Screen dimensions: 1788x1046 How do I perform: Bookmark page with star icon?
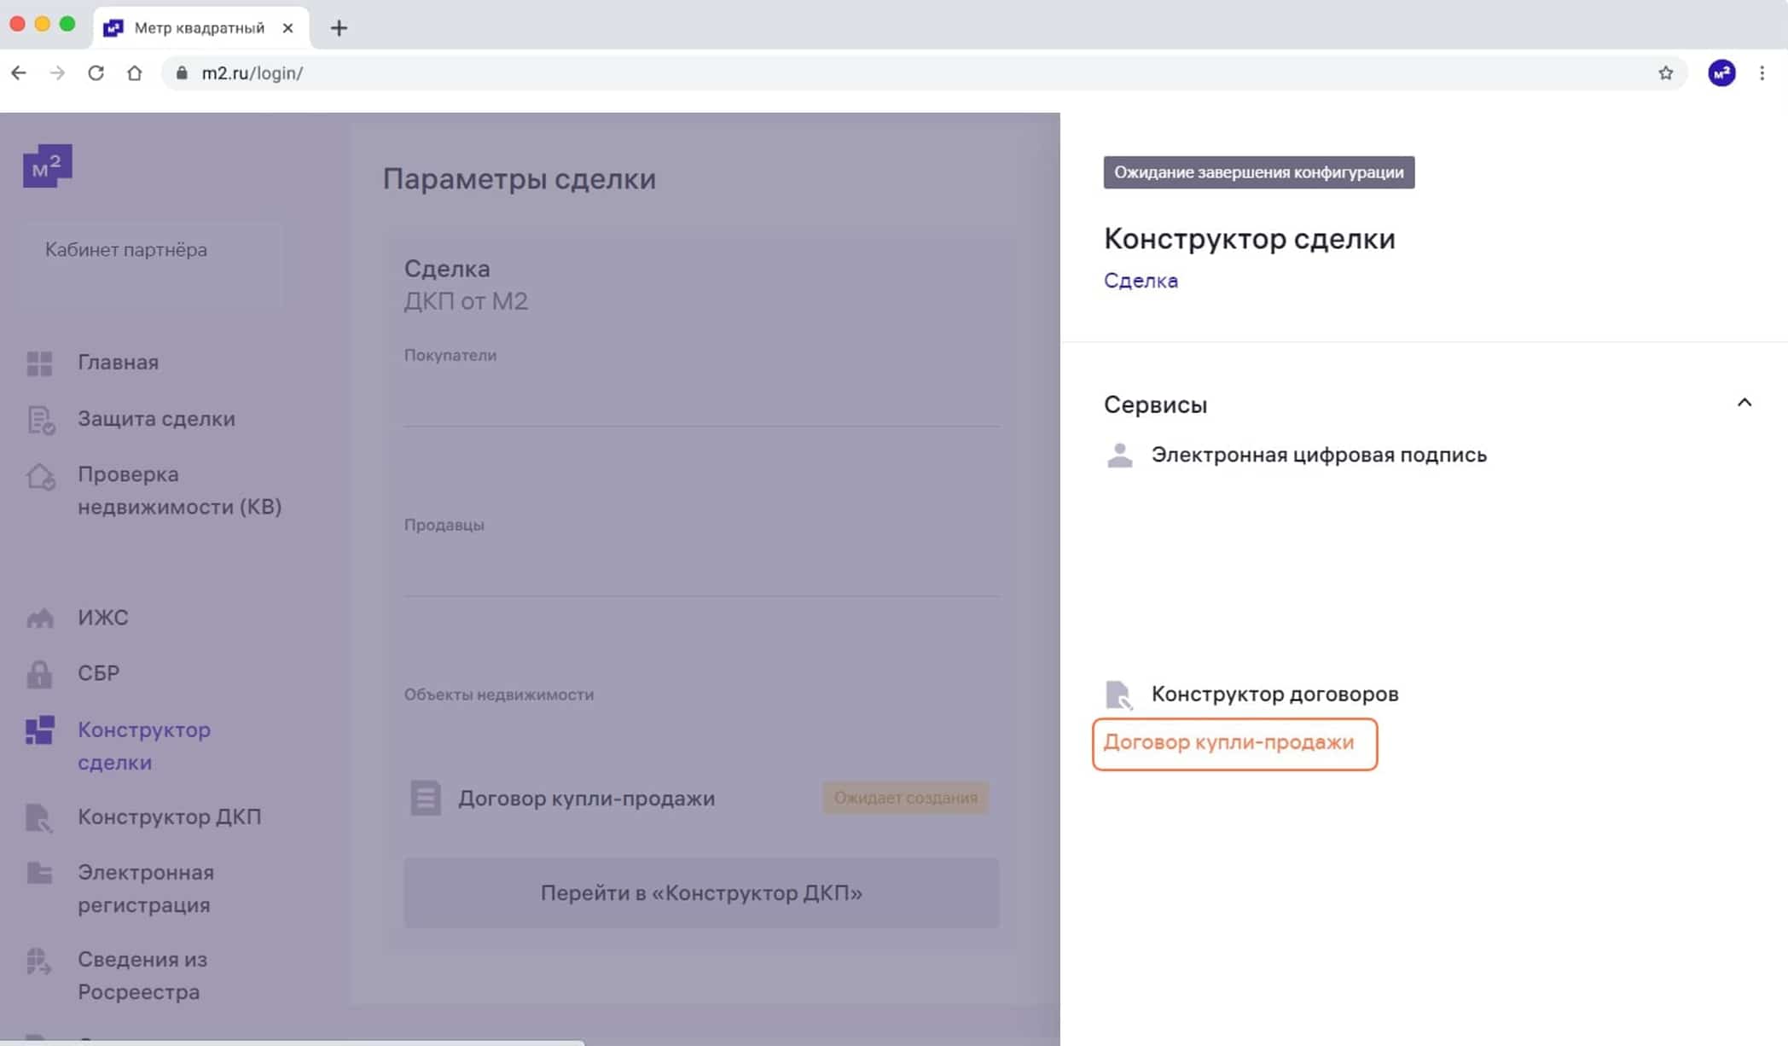[x=1666, y=73]
